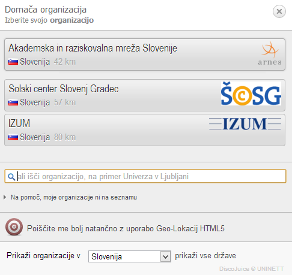Click the ŠCSG school logo
This screenshot has width=292, height=275.
click(251, 93)
